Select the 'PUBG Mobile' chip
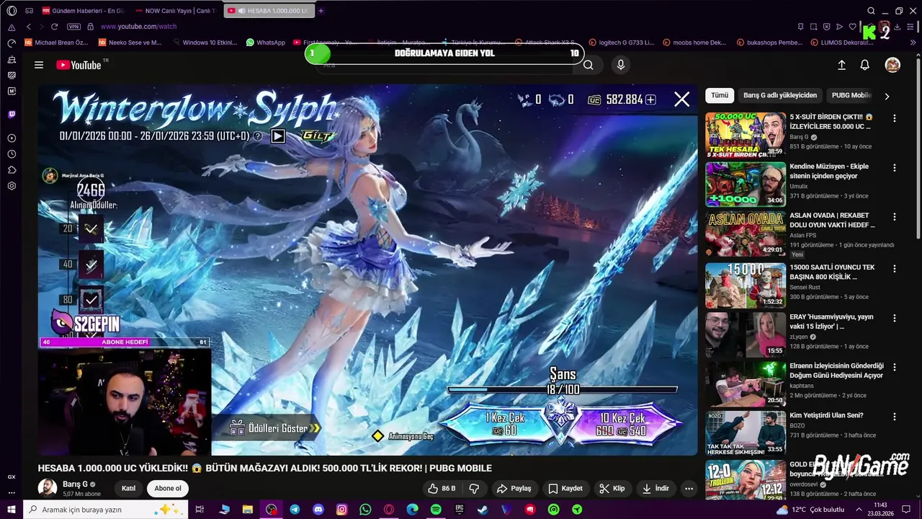 coord(851,95)
